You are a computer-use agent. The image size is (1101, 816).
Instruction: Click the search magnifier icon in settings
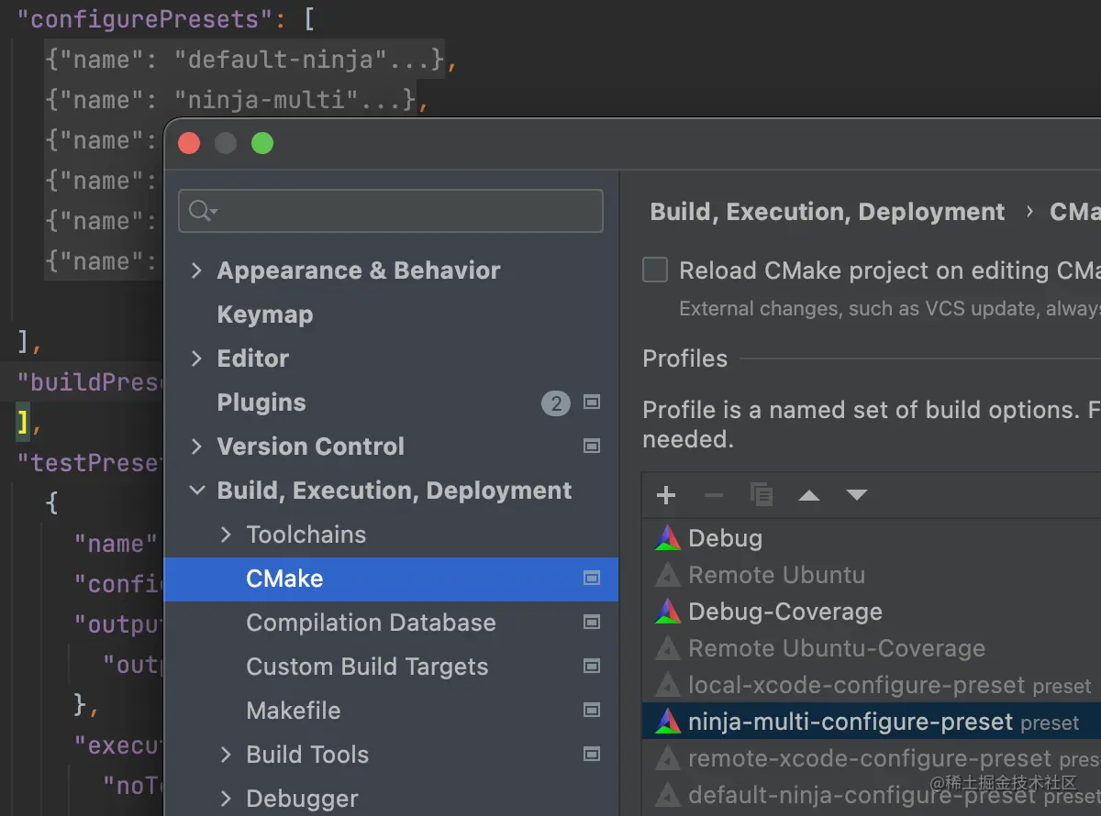[x=202, y=212]
